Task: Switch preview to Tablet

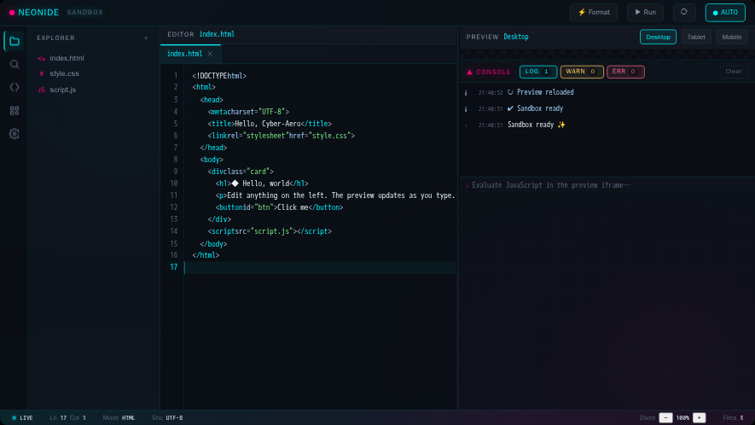Action: [696, 37]
